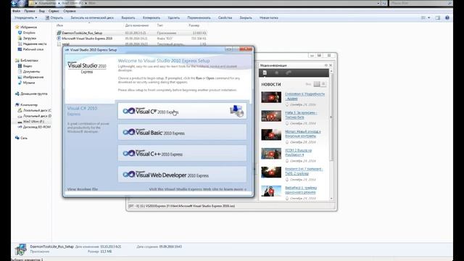Viewport: 464px width, 261px height.
Task: Click the Explorer search input field
Action: (419, 3)
